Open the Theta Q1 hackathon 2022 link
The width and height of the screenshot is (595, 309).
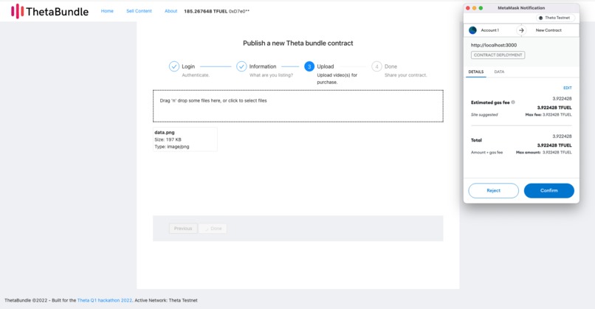(105, 300)
